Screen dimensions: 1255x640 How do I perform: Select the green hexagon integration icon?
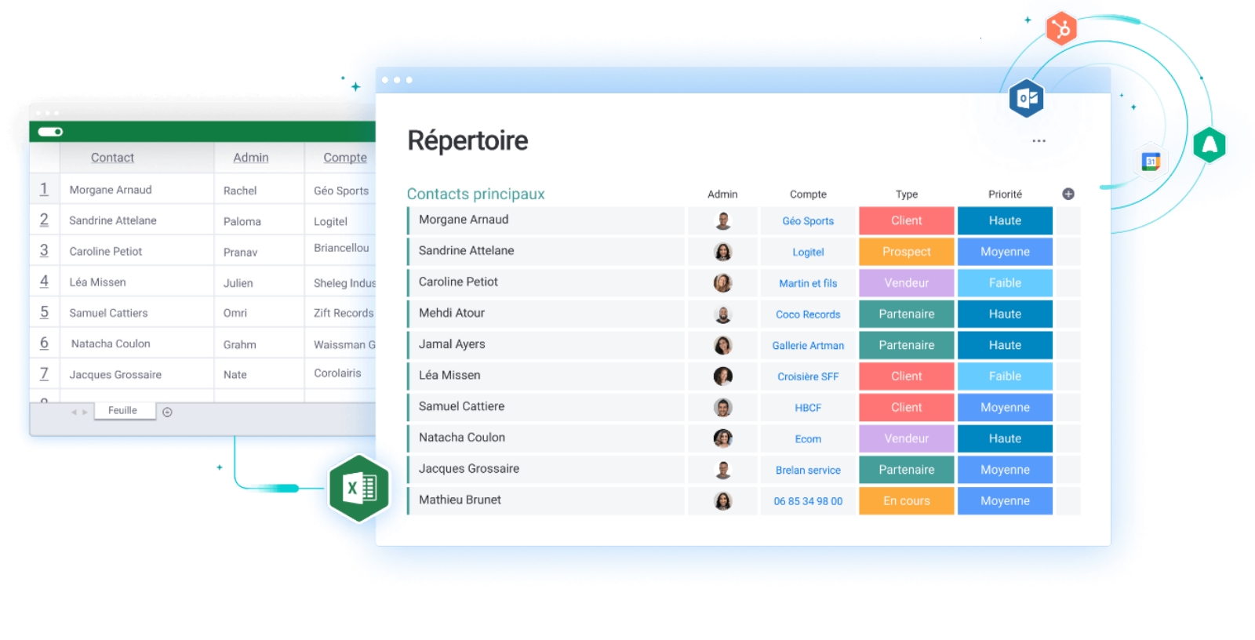pos(1209,145)
